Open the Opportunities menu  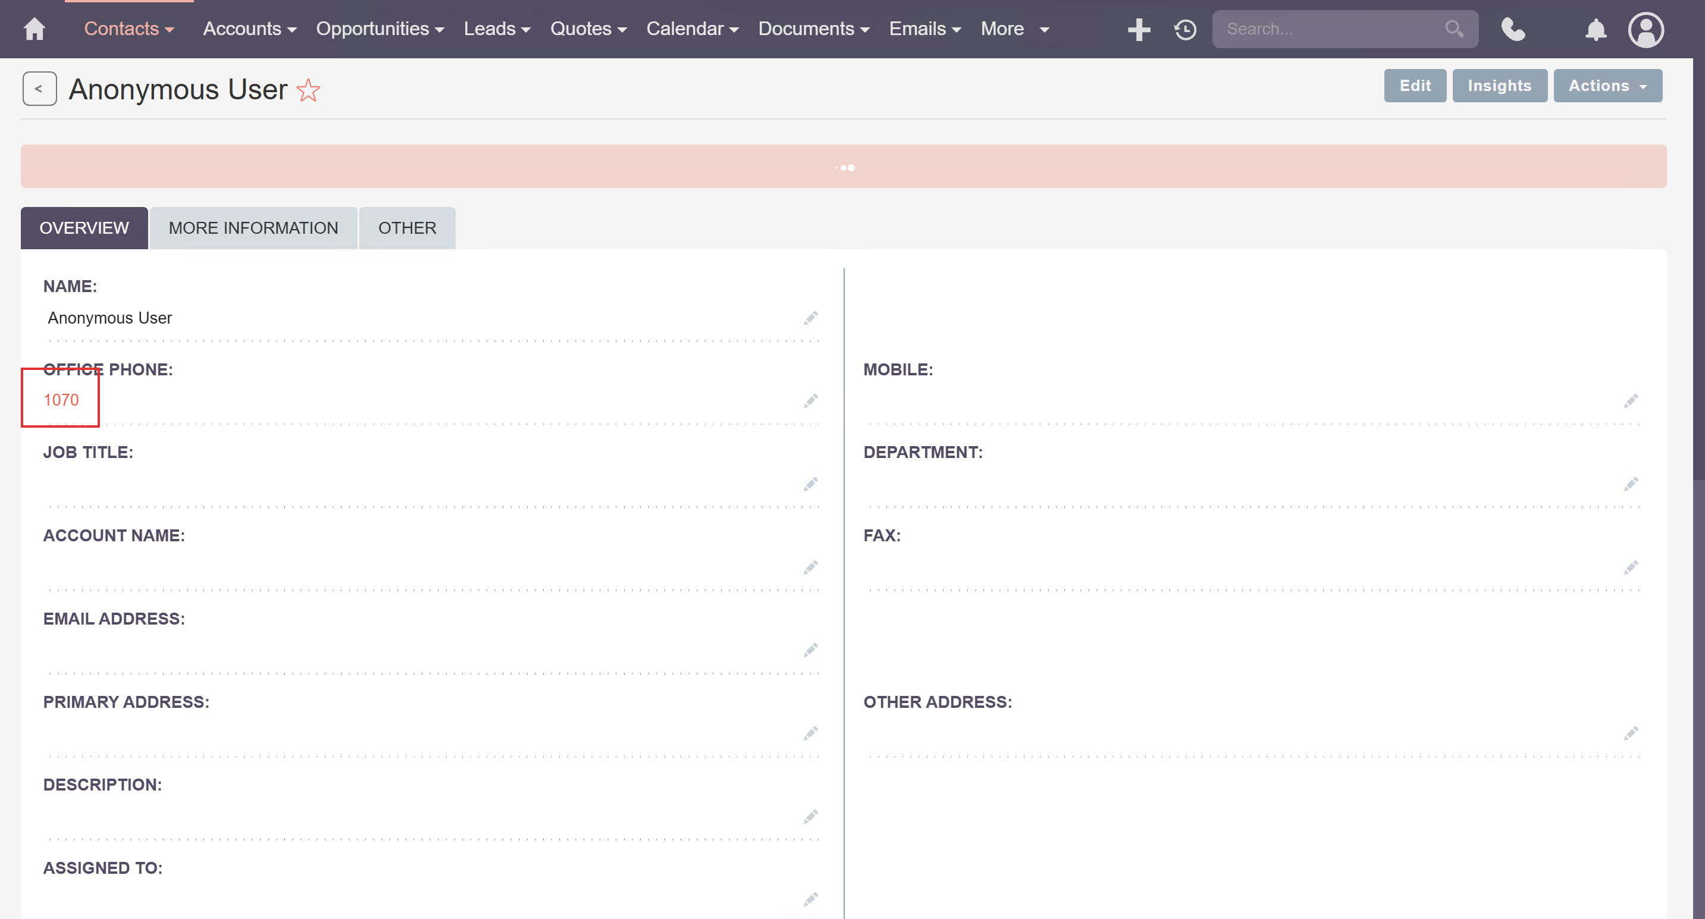380,29
